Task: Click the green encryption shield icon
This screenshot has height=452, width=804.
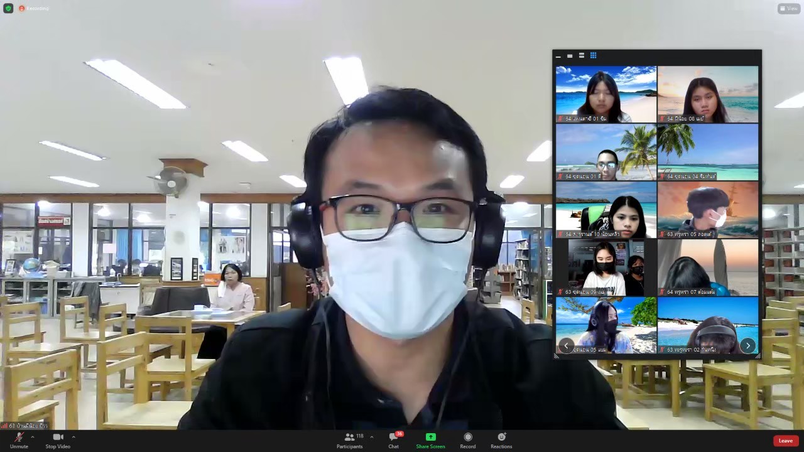Action: tap(8, 8)
